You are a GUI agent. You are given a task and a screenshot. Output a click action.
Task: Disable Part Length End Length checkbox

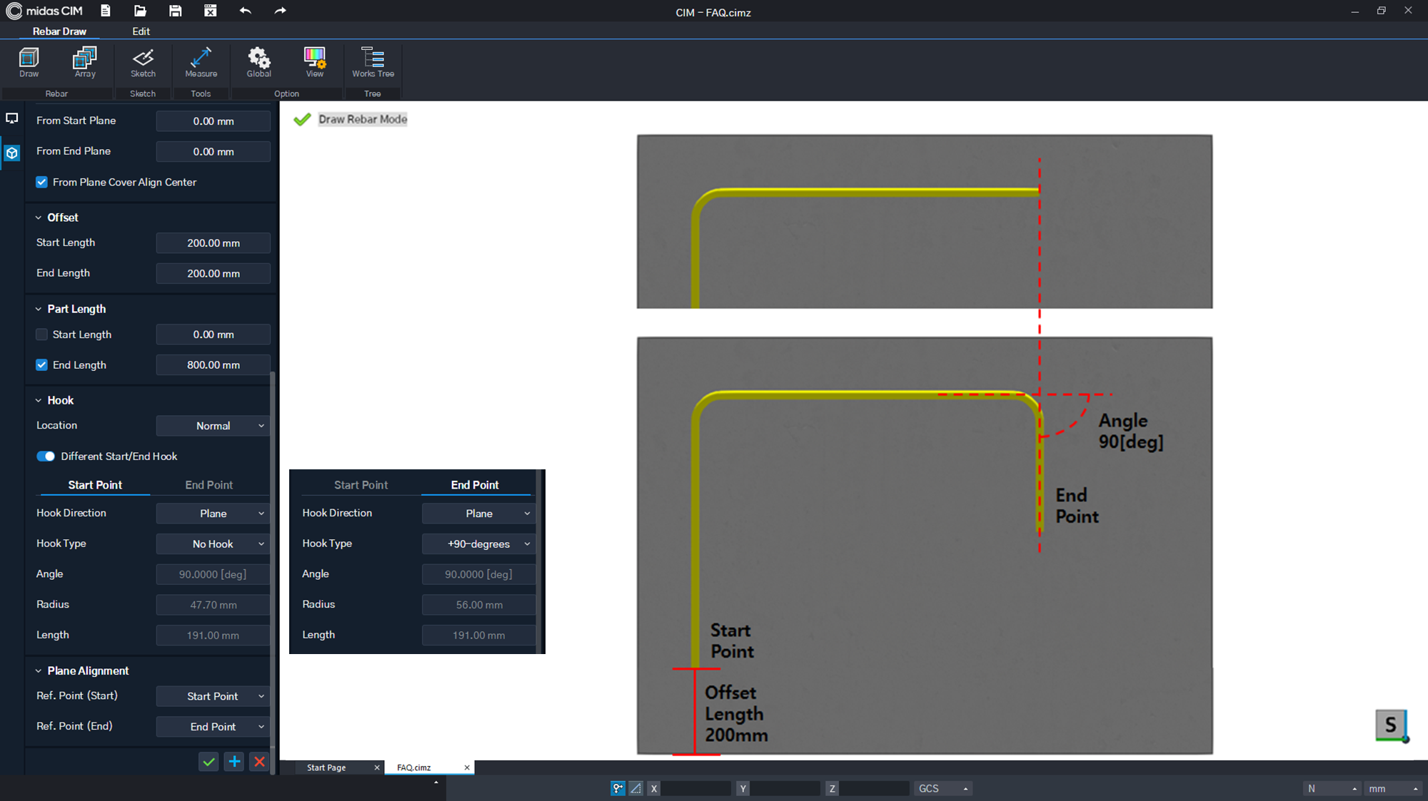42,365
